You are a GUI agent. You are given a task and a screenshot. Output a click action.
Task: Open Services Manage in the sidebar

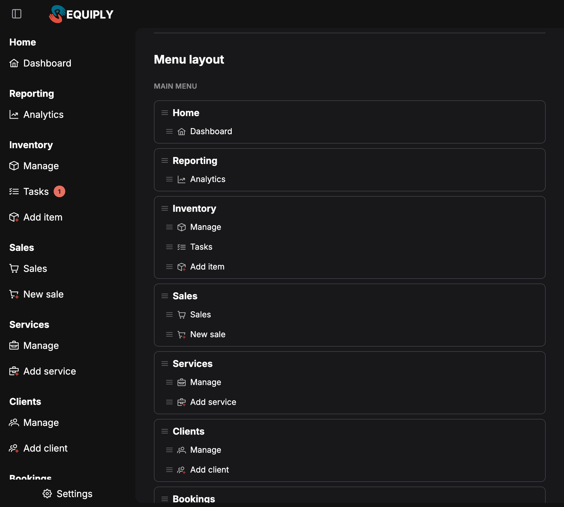click(34, 346)
